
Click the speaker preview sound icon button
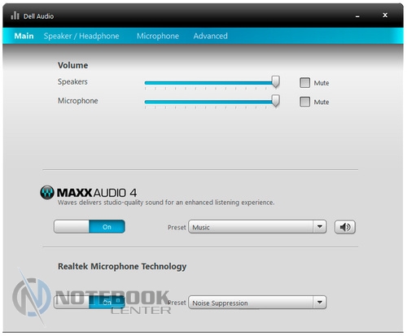345,227
